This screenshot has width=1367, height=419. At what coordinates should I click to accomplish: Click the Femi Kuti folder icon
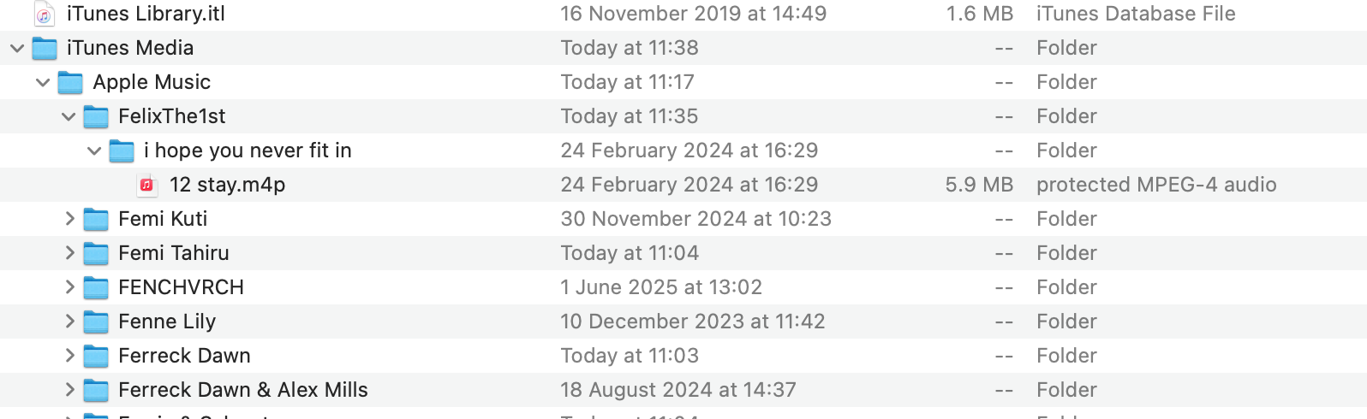coord(96,219)
